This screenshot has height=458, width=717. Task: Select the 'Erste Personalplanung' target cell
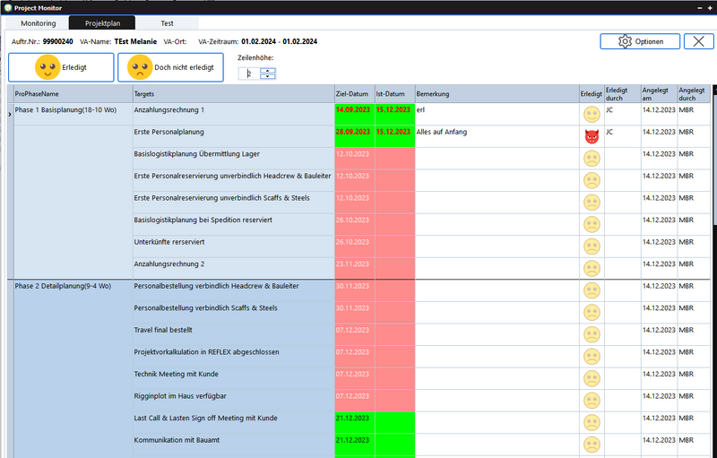(x=234, y=136)
